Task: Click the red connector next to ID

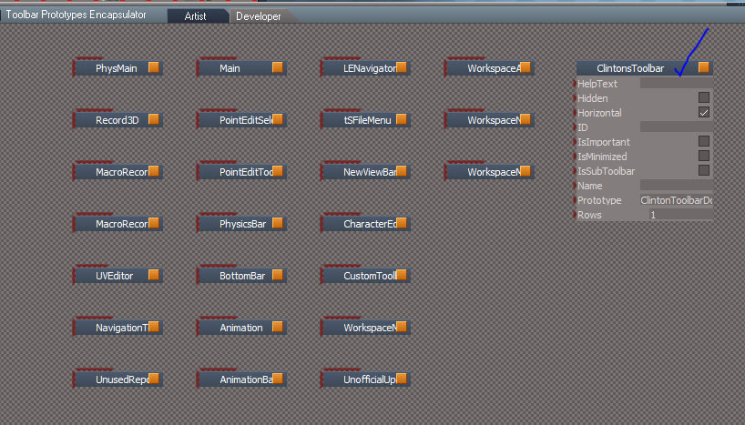Action: pyautogui.click(x=575, y=127)
